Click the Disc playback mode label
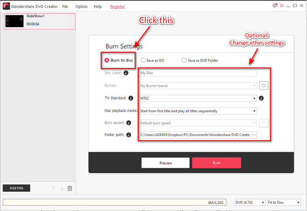This screenshot has height=211, width=307. [x=121, y=111]
